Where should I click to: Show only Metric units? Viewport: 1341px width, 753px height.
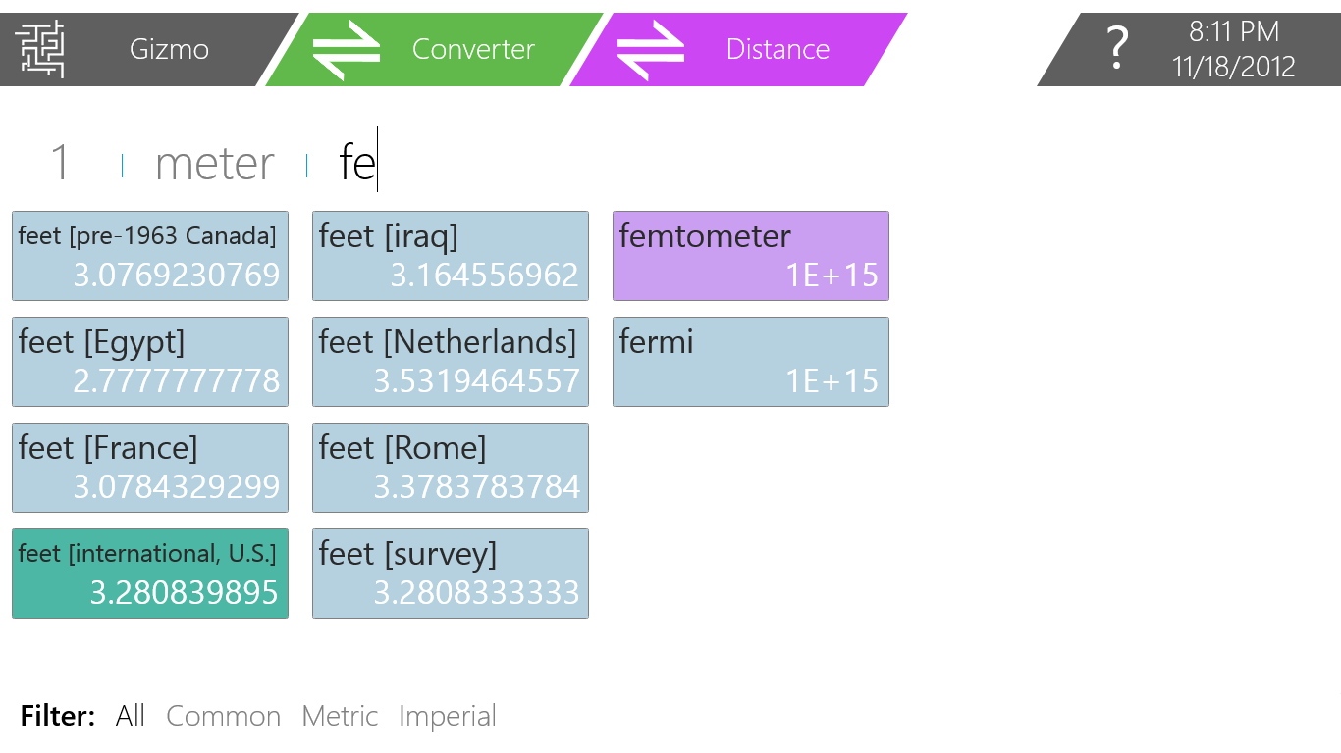coord(340,716)
